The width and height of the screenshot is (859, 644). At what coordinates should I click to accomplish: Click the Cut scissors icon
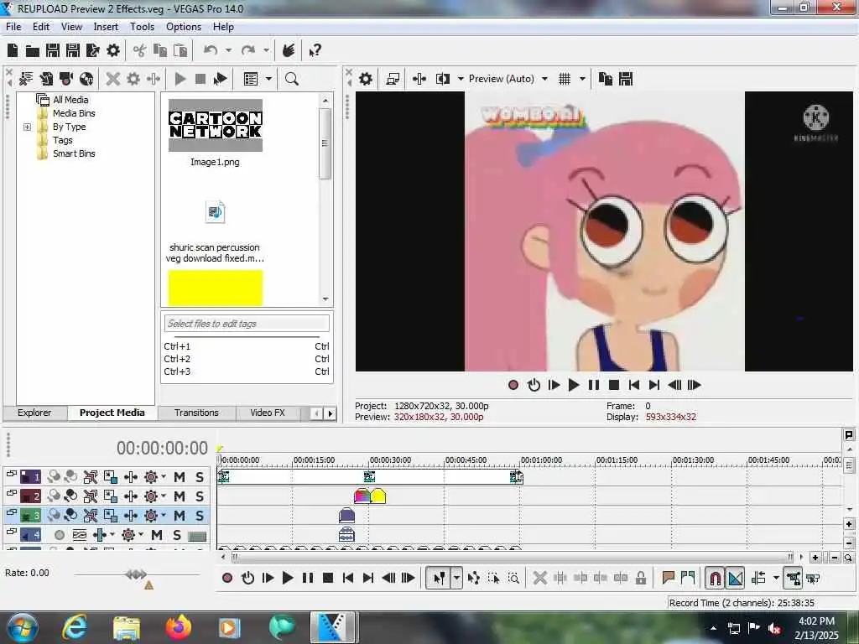click(140, 51)
